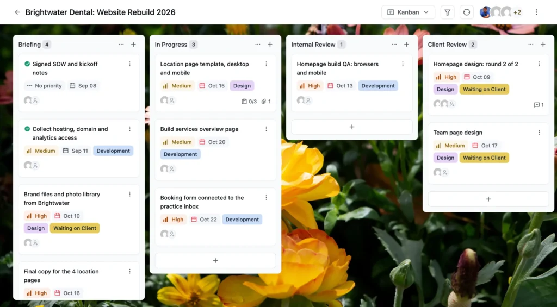The image size is (557, 307).
Task: Add a card via Internal Review header plus
Action: (406, 45)
